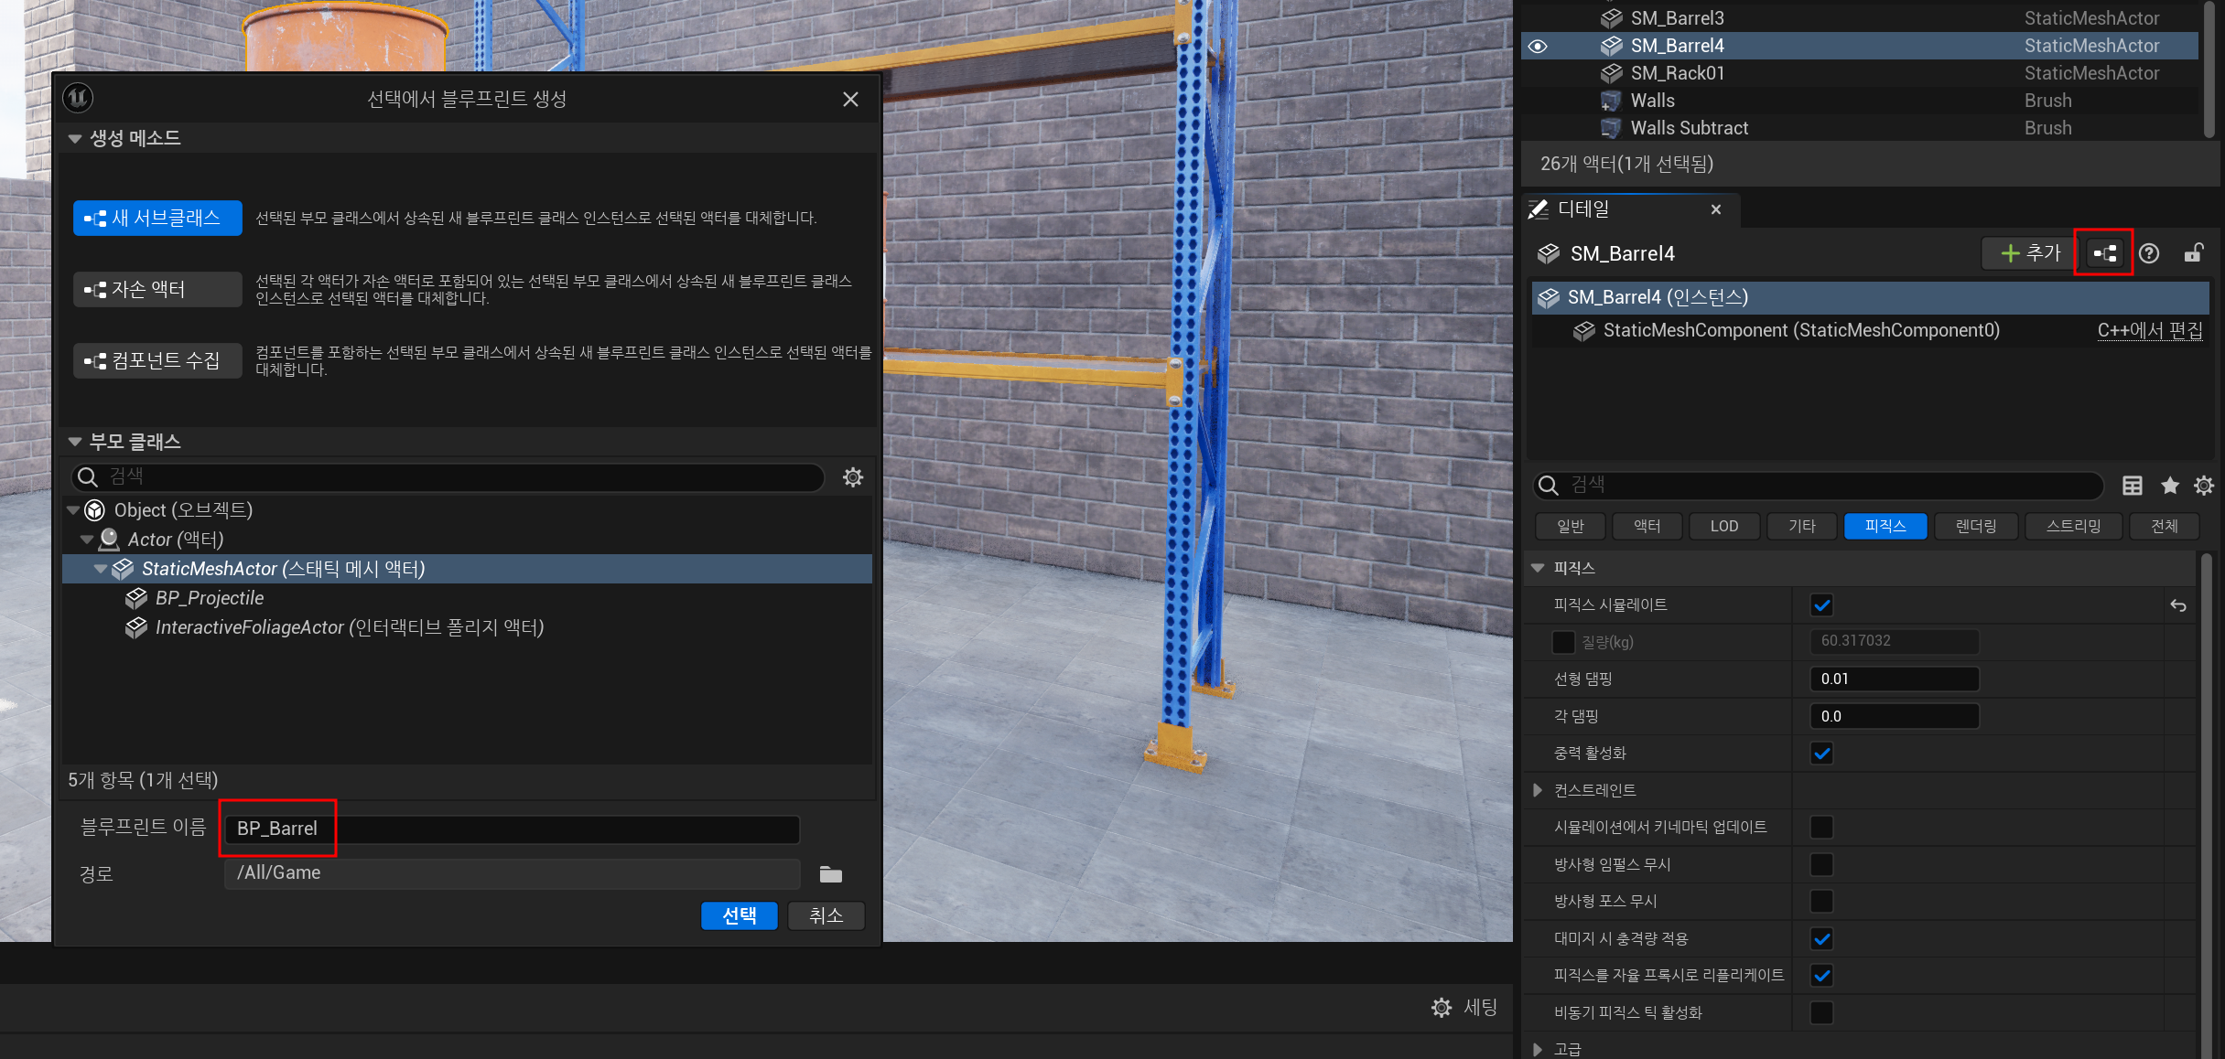Image resolution: width=2225 pixels, height=1059 pixels.
Task: Enable 방사형 임펄스 무시 checkbox
Action: pos(1821,864)
